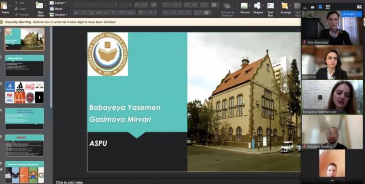
Task: Click the 'Click to add notes' field
Action: pyautogui.click(x=69, y=182)
